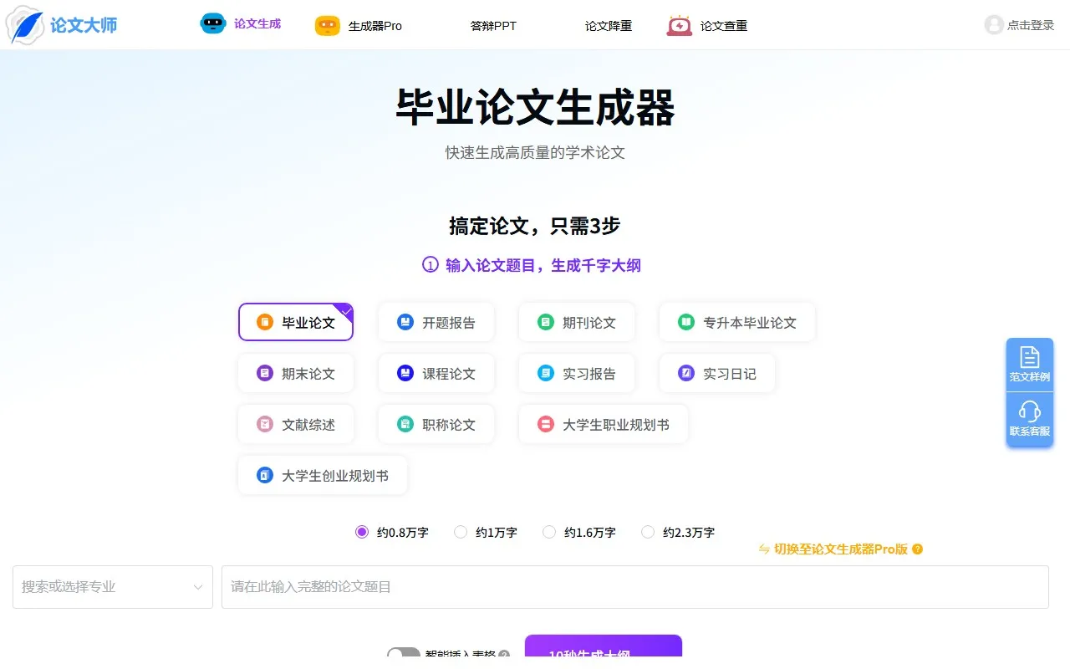
Task: Open the 答辩PPT menu item
Action: point(493,26)
